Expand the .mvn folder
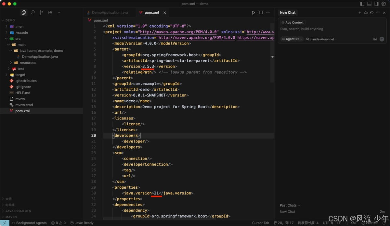390x226 pixels. (x=19, y=26)
